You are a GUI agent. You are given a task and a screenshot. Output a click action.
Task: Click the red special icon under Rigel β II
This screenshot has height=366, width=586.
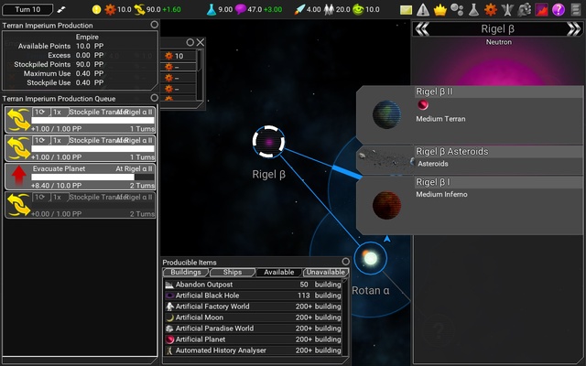click(x=423, y=105)
